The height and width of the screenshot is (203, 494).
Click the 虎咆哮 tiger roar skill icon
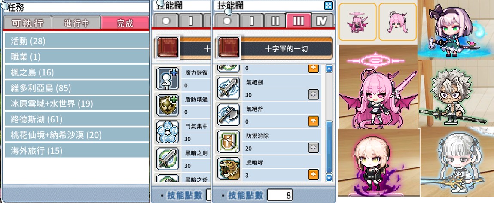pyautogui.click(x=229, y=169)
